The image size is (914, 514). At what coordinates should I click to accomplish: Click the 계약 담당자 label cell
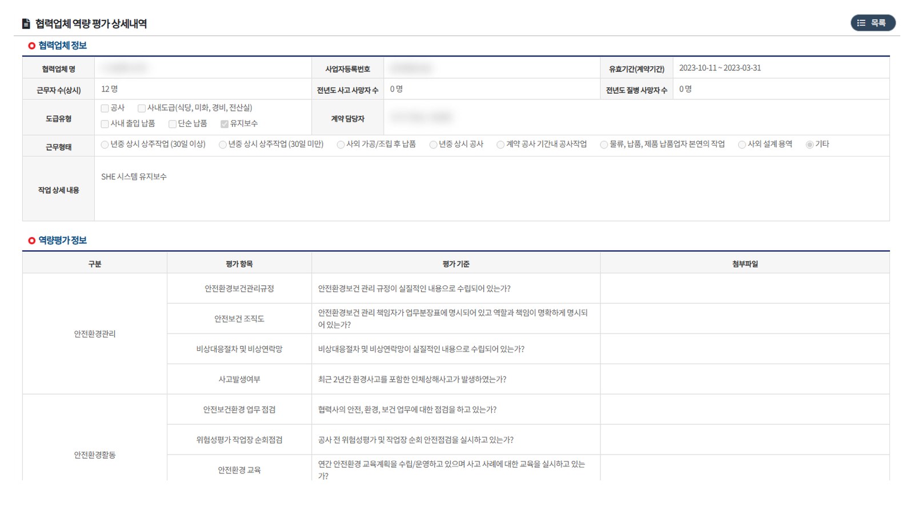(347, 119)
